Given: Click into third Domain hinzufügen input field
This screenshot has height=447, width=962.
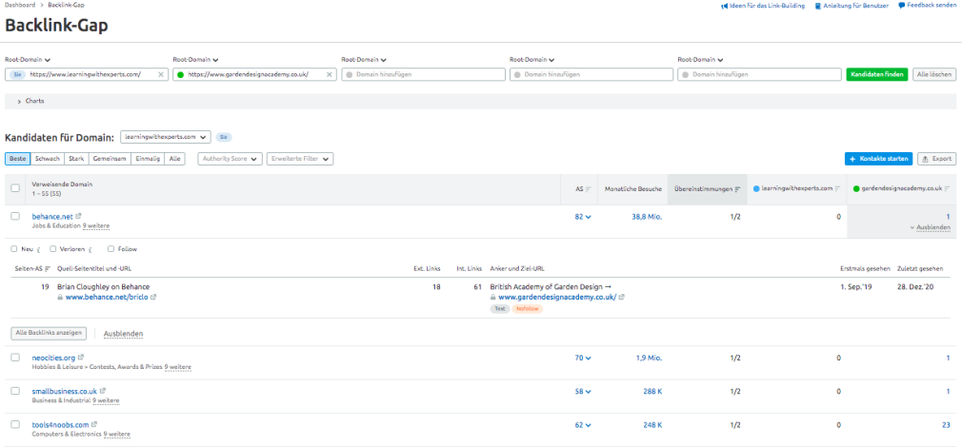Looking at the screenshot, I should pos(423,74).
